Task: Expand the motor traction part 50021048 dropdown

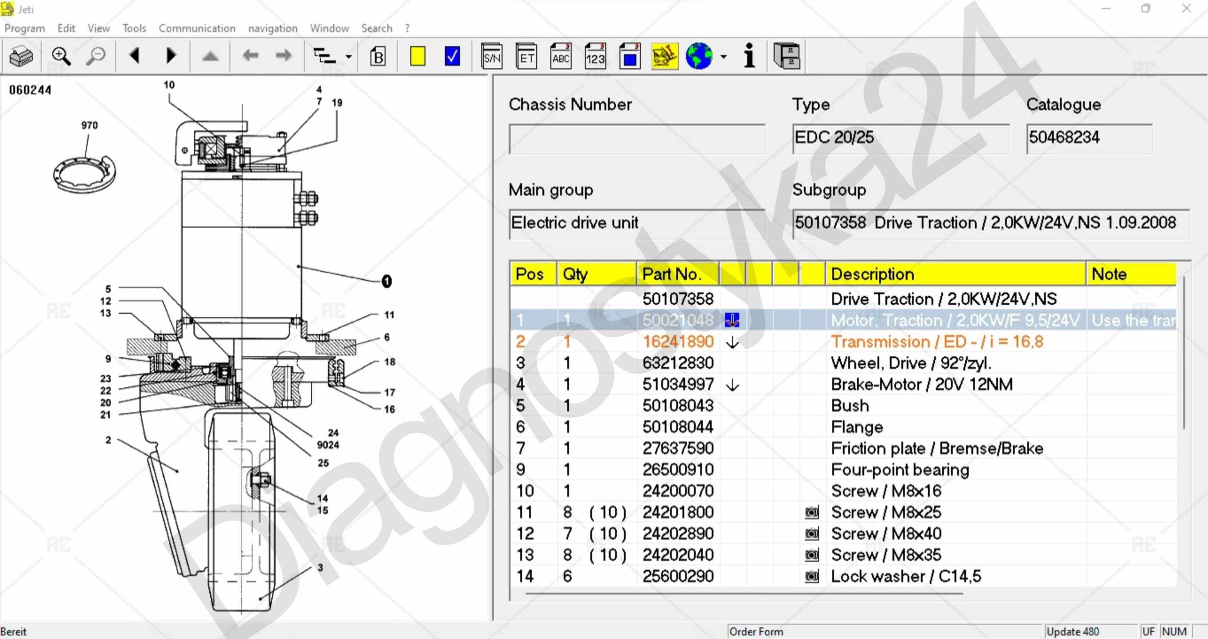Action: pos(732,320)
